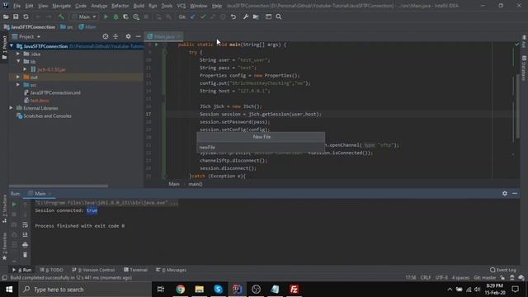
Task: Click the Search Everywhere magnifier icon
Action: [x=279, y=16]
